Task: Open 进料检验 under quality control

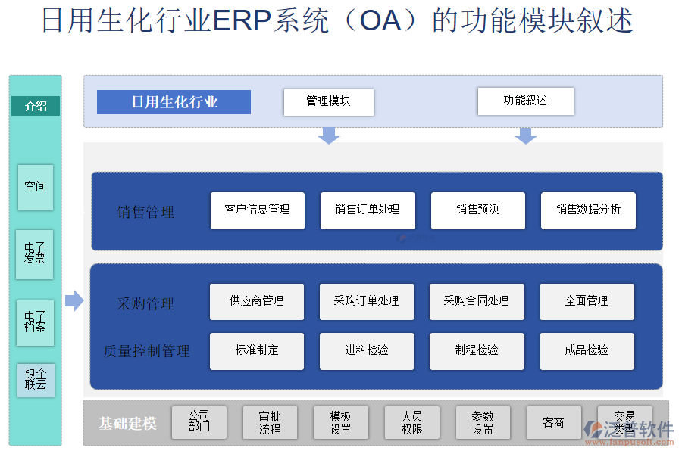Action: click(x=367, y=350)
